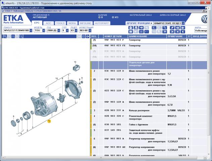
Task: Click the cross-arrows move icon above illustration
Action: coord(88,36)
